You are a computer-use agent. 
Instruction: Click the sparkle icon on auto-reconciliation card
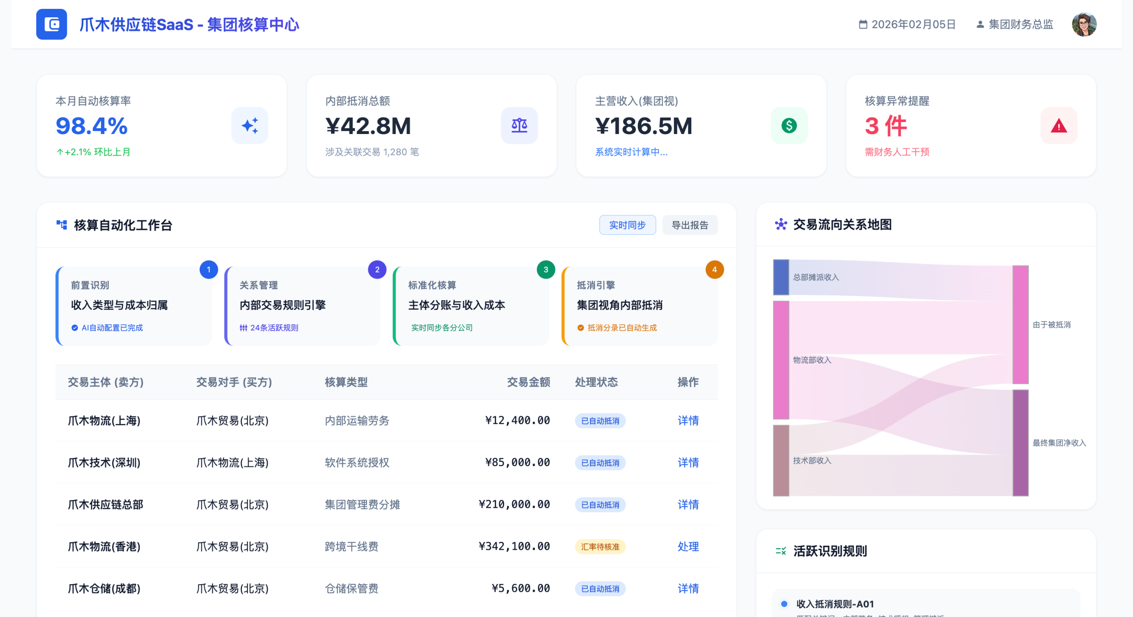[x=250, y=126]
